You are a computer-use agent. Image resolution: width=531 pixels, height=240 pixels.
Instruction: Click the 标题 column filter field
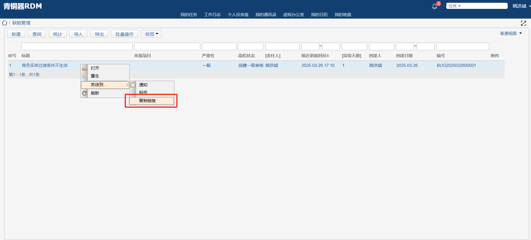click(x=77, y=46)
